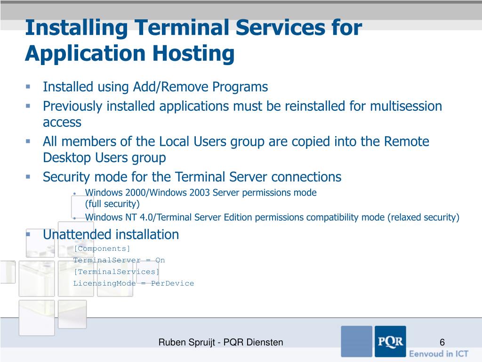
Task: Select the slide title Installing Terminal Services
Action: point(193,40)
